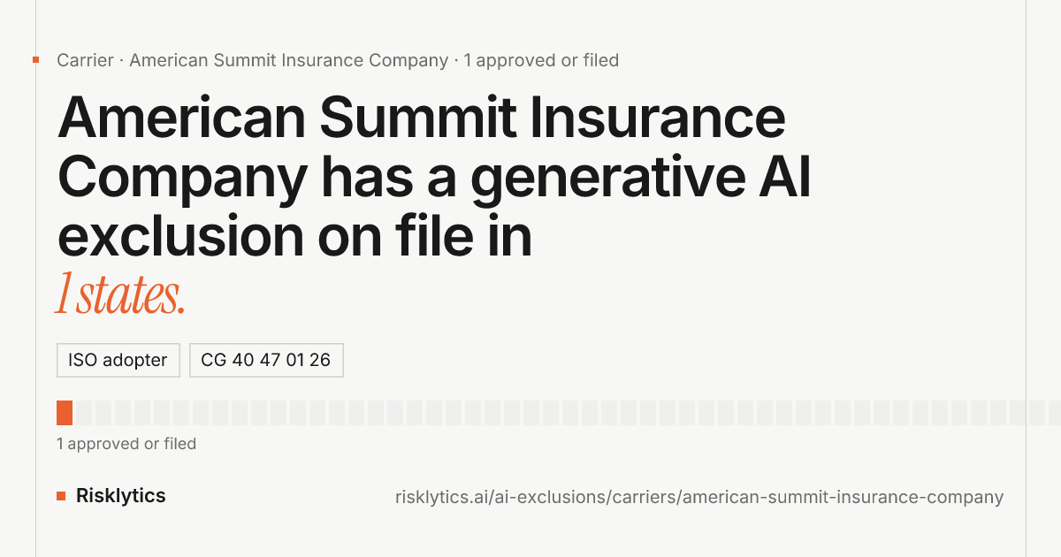Click the orange filled segment of state bar
Image resolution: width=1061 pixels, height=557 pixels.
[x=65, y=413]
